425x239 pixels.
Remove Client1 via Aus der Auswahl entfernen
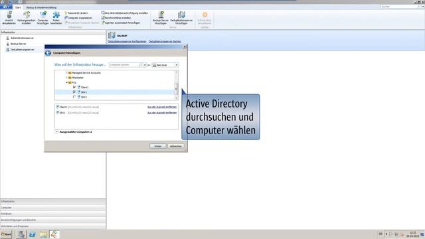tap(162, 107)
